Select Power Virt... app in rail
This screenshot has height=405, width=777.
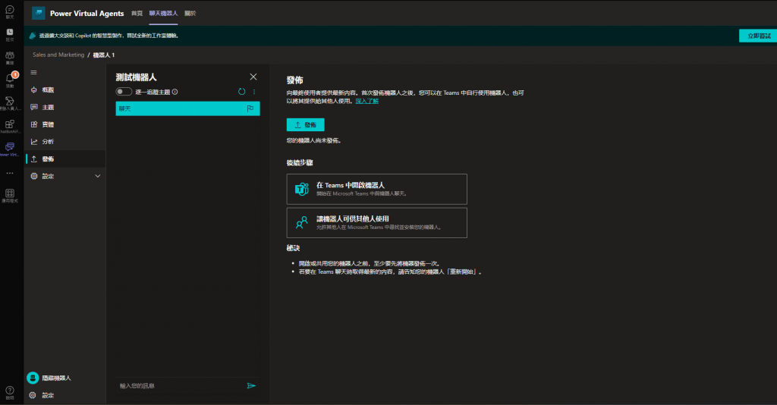[x=9, y=149]
